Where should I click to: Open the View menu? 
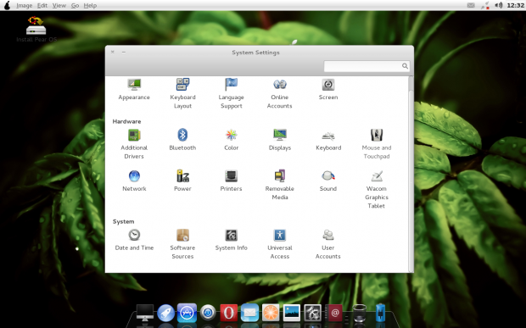tap(59, 5)
